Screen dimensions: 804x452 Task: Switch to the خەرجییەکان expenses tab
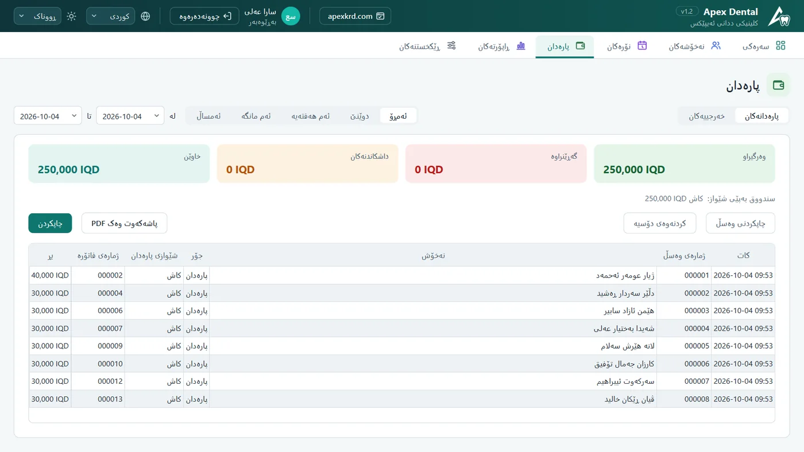pyautogui.click(x=707, y=116)
